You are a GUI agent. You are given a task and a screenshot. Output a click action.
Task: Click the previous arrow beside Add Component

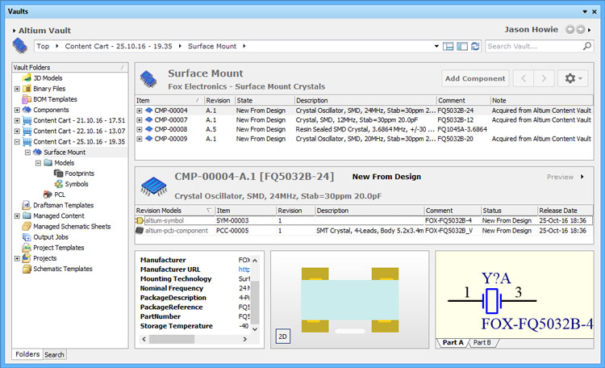pos(523,78)
